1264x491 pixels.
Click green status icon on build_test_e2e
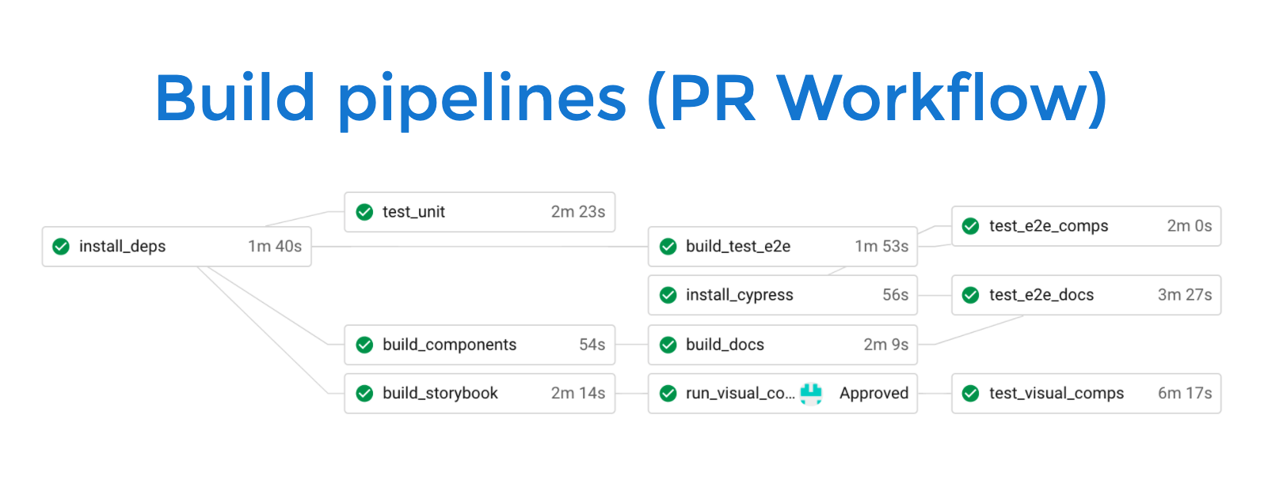tap(668, 247)
